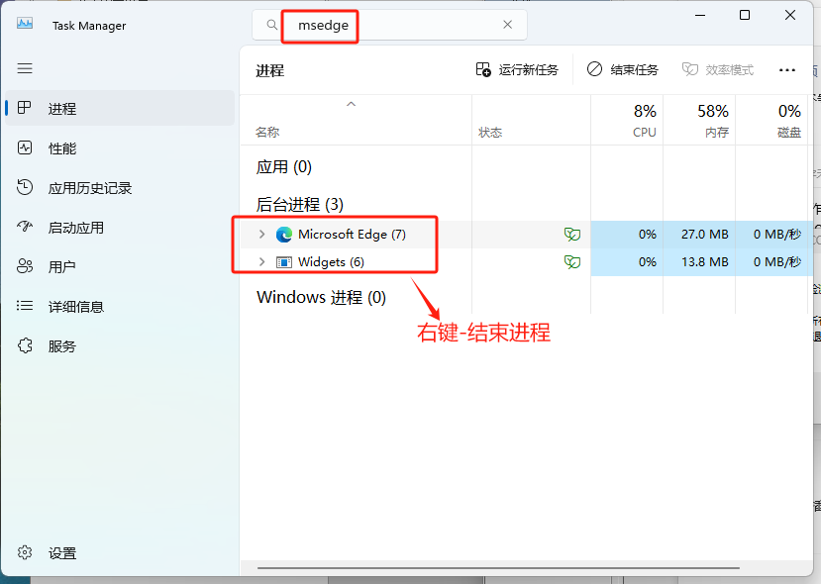Viewport: 821px width, 584px height.
Task: Open the Performance (性能) page
Action: pyautogui.click(x=61, y=148)
